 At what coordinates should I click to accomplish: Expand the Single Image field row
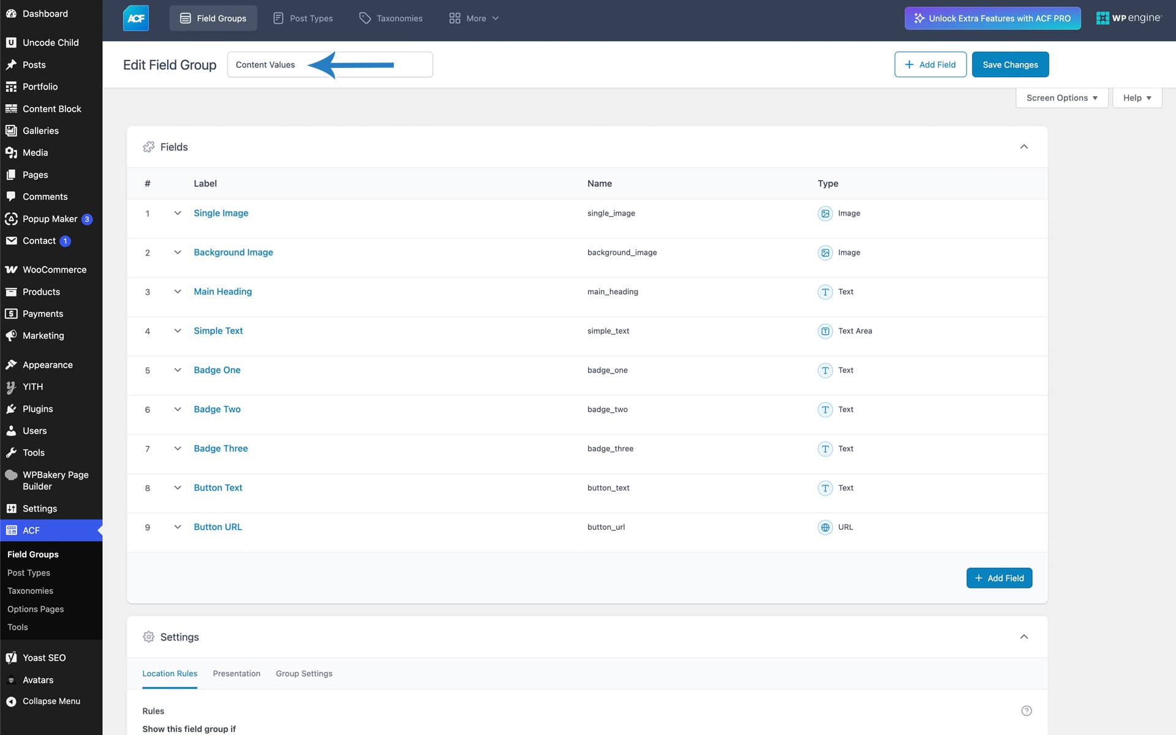coord(178,213)
